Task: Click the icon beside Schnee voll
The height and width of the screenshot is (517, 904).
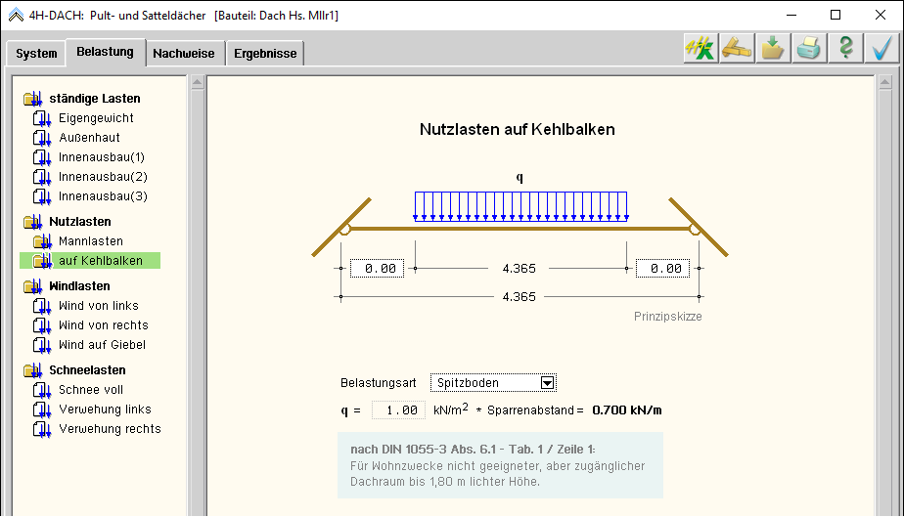Action: click(41, 390)
